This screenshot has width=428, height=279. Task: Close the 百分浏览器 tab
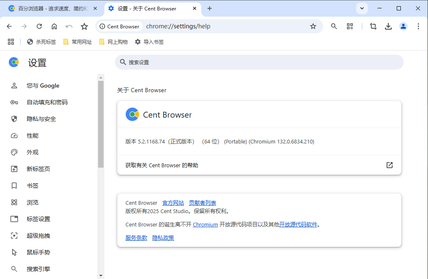coord(95,8)
